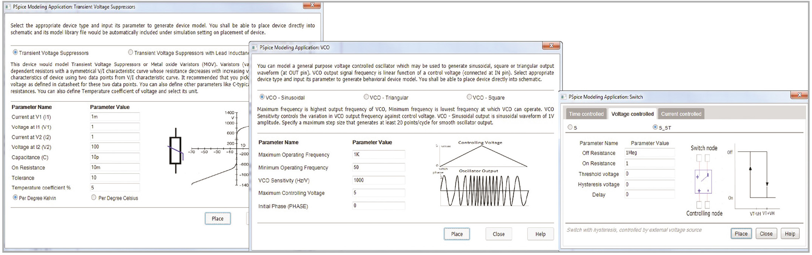
Task: Click Place in the Switch window
Action: (741, 234)
